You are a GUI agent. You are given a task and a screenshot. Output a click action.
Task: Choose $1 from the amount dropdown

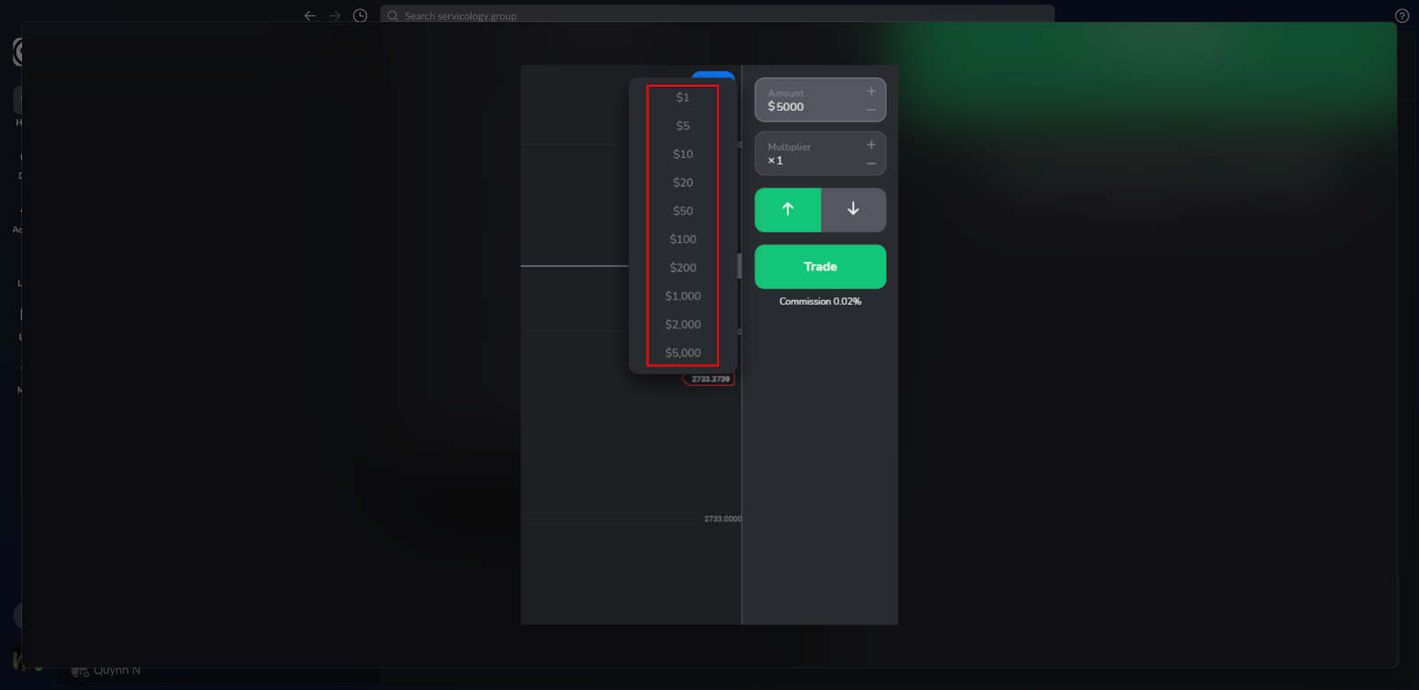(x=683, y=98)
